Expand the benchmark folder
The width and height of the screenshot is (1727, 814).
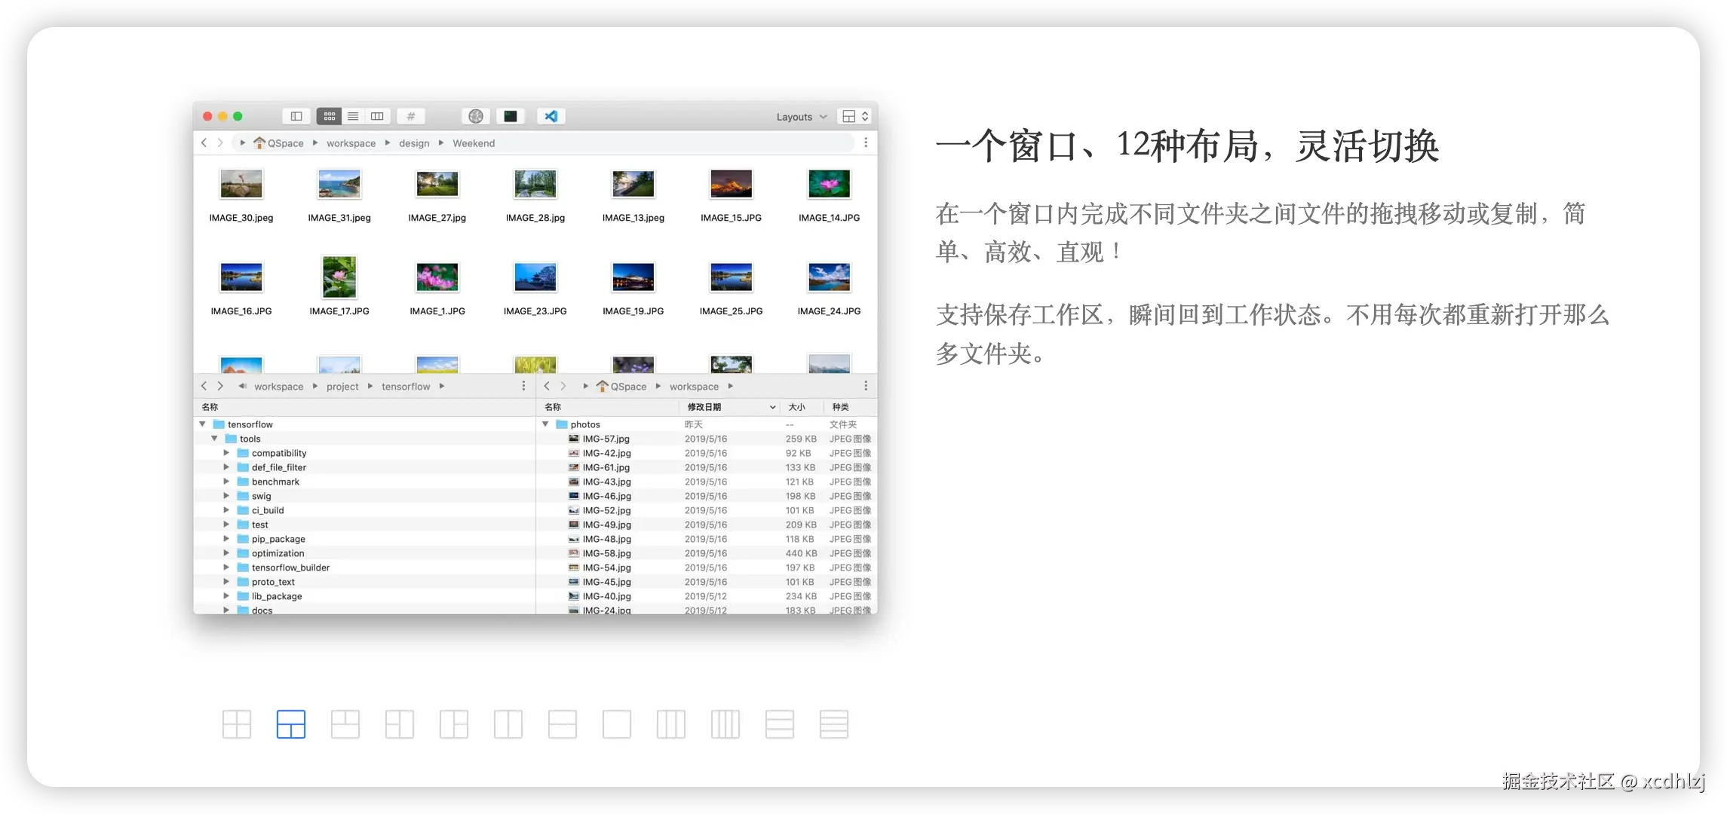pyautogui.click(x=226, y=482)
